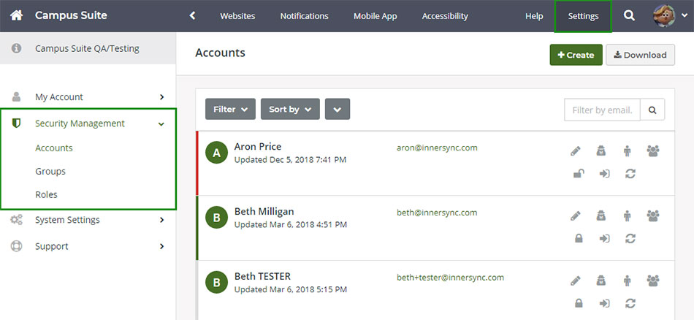Toggle the unlocked padlock for Aron Price
694x320 pixels.
coord(579,173)
